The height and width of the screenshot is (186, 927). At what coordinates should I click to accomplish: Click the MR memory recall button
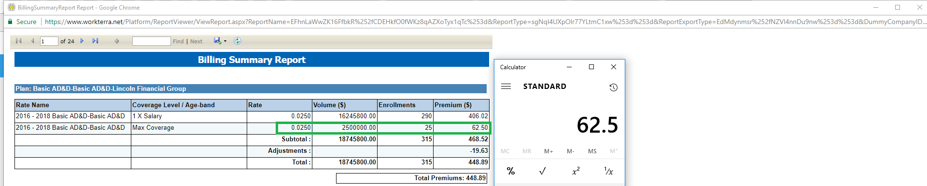[x=527, y=151]
